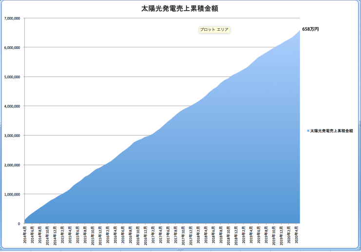361x252 pixels.
Task: Click the 2019年8月 x-axis label
Action: point(266,234)
